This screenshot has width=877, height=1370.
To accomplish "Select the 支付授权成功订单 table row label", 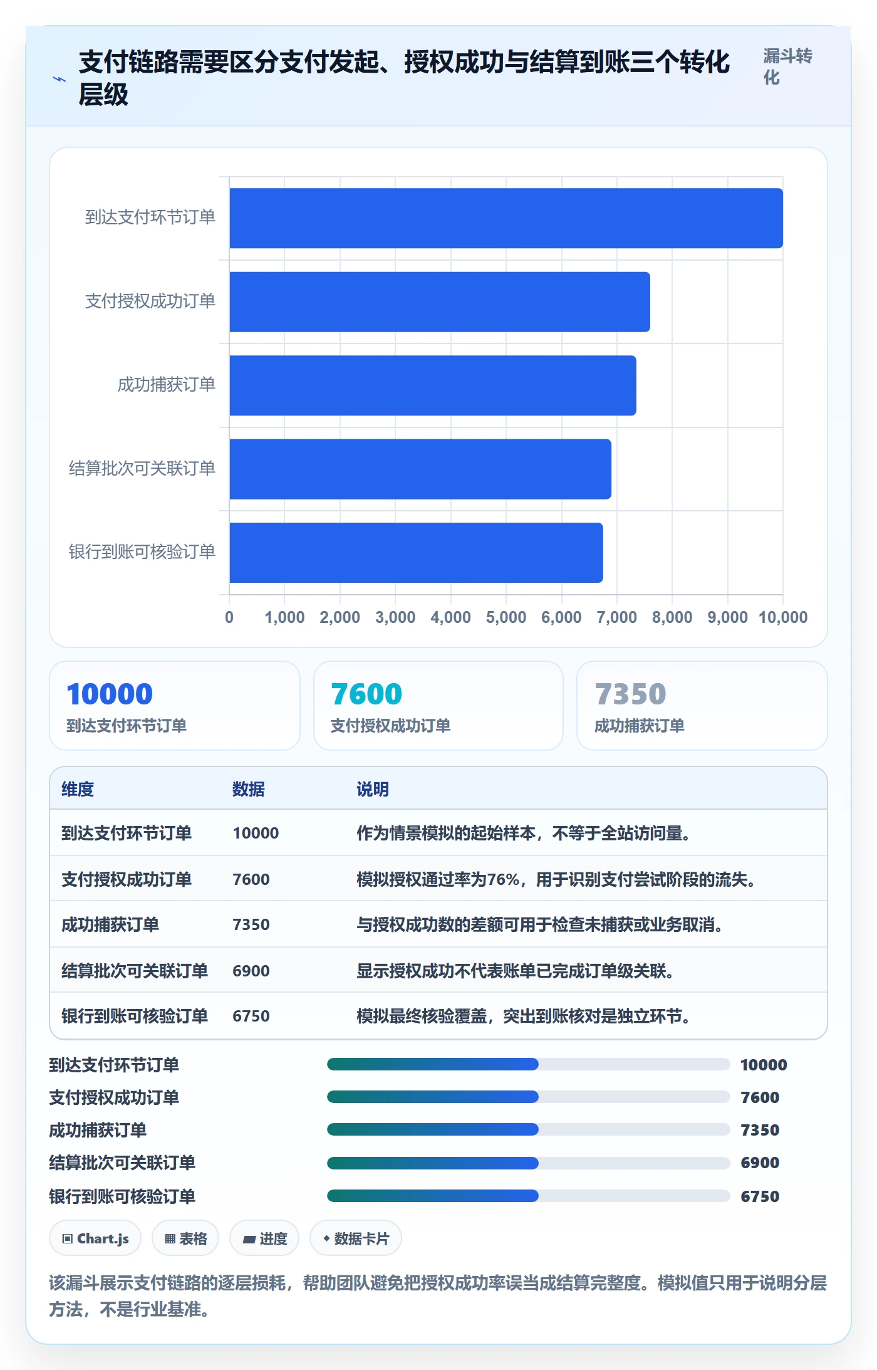I will click(127, 879).
